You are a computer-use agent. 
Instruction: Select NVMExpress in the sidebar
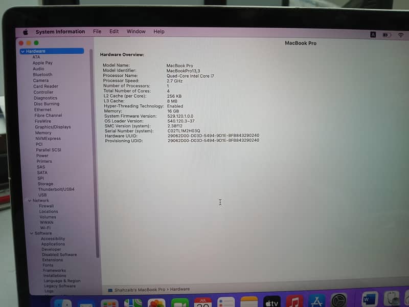pyautogui.click(x=48, y=138)
